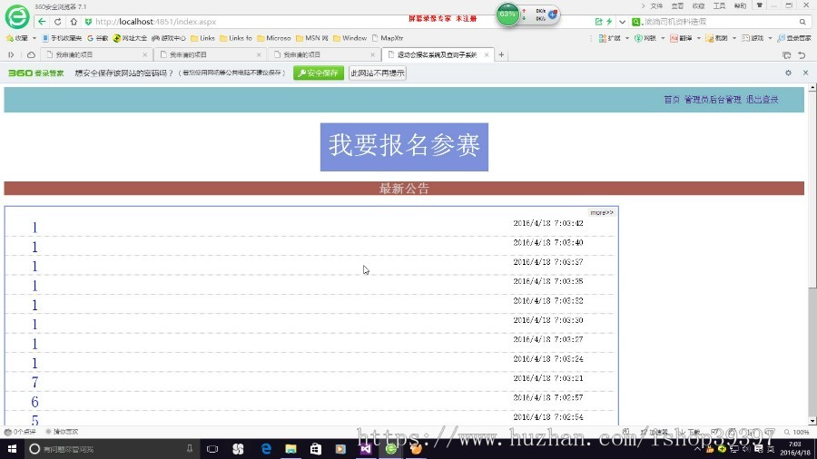Open announcement titled 7
This screenshot has width=817, height=459.
[x=34, y=383]
